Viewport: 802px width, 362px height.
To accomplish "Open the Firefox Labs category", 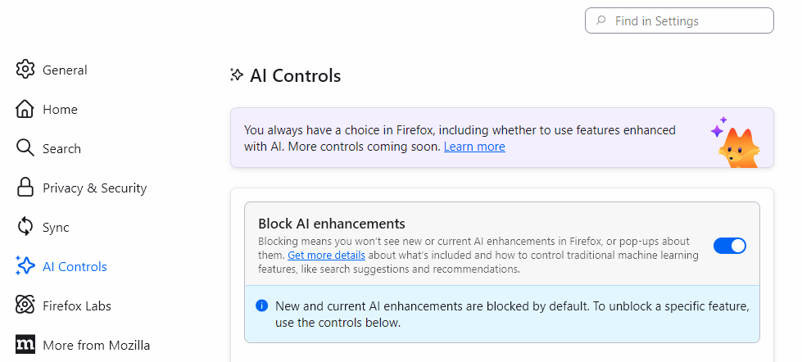I will click(x=76, y=306).
